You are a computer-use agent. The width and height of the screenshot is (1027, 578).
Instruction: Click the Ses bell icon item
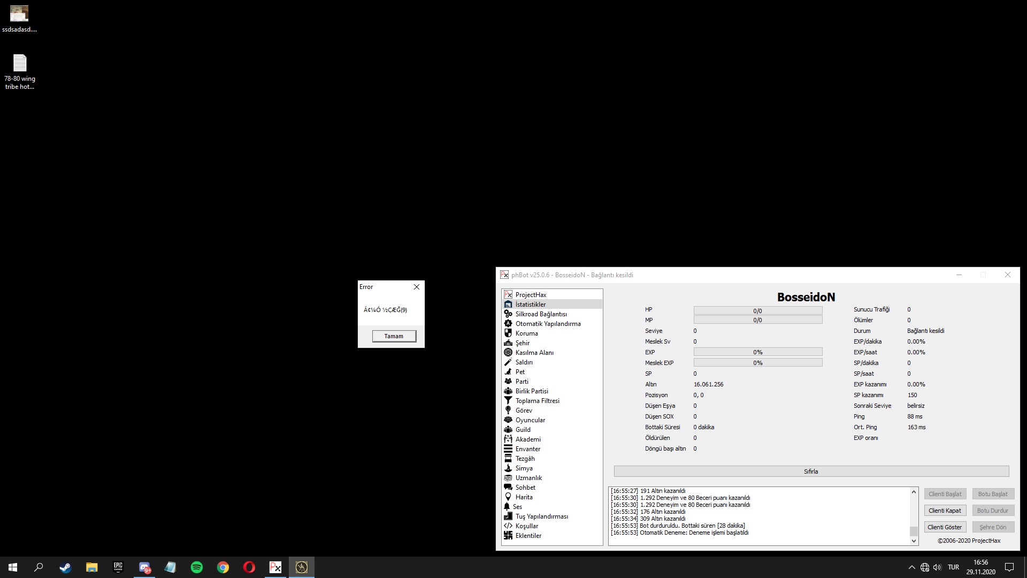tap(507, 506)
